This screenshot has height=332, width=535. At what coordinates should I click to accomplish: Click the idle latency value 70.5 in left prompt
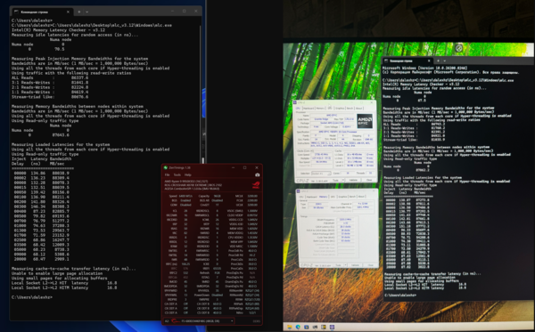[x=60, y=49]
